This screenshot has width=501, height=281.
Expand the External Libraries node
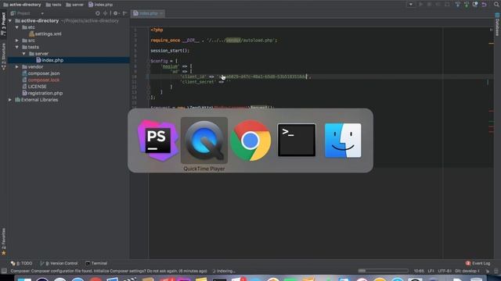pos(10,100)
